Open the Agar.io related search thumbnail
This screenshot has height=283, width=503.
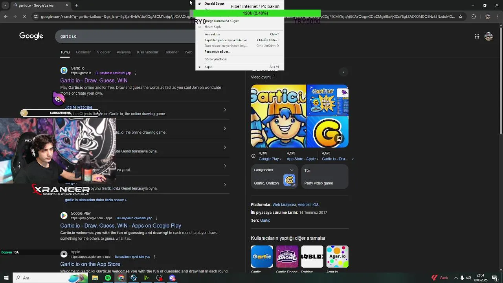(337, 257)
